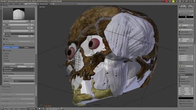Pick detail size with eyedropper icon
Screen dimensions: 196x110
(34, 67)
